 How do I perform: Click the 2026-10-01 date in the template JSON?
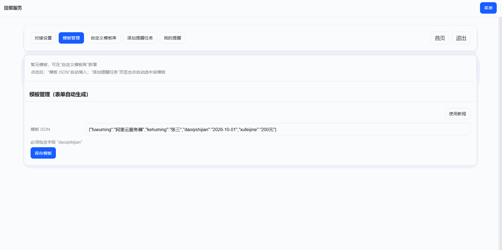click(x=224, y=130)
